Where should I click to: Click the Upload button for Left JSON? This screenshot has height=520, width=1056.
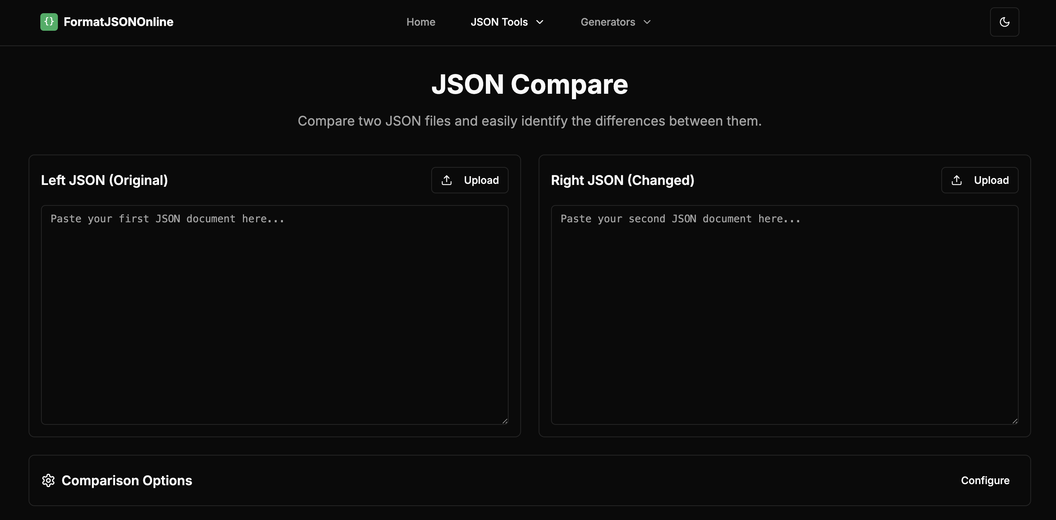[469, 179]
